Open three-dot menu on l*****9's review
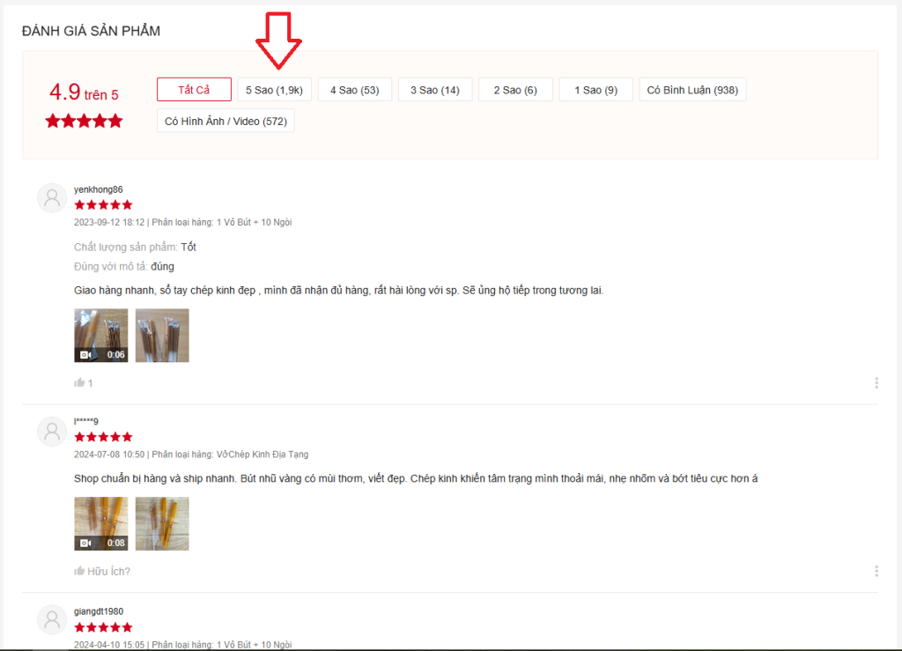 (876, 571)
